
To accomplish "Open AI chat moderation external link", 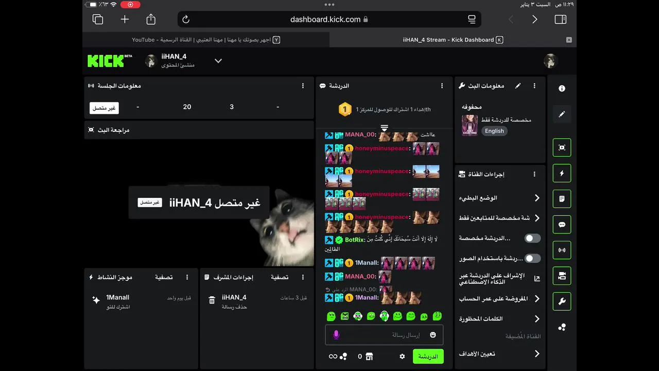I will (537, 279).
